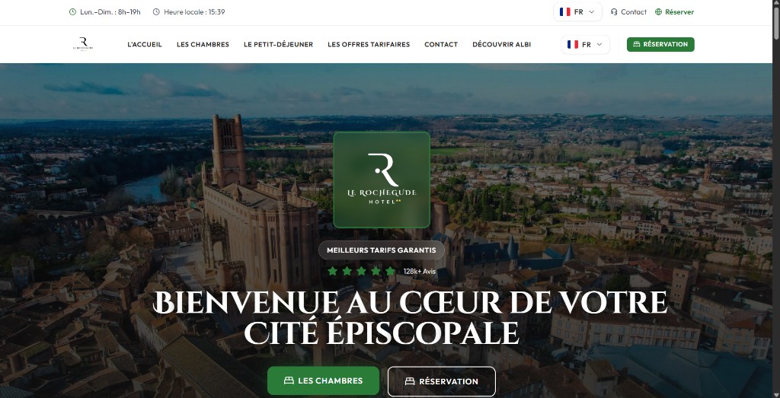Click the Le Rochegude logo in navbar
The height and width of the screenshot is (398, 780).
point(82,44)
